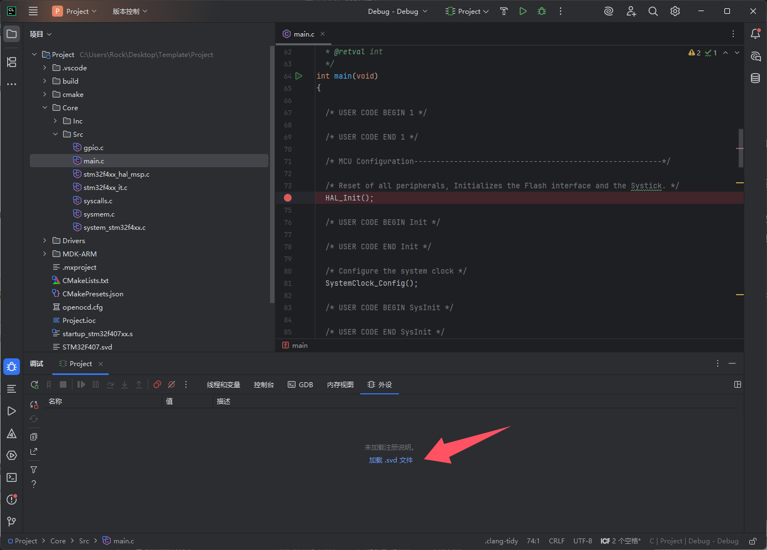
Task: Open the Database tool window
Action: coord(755,78)
